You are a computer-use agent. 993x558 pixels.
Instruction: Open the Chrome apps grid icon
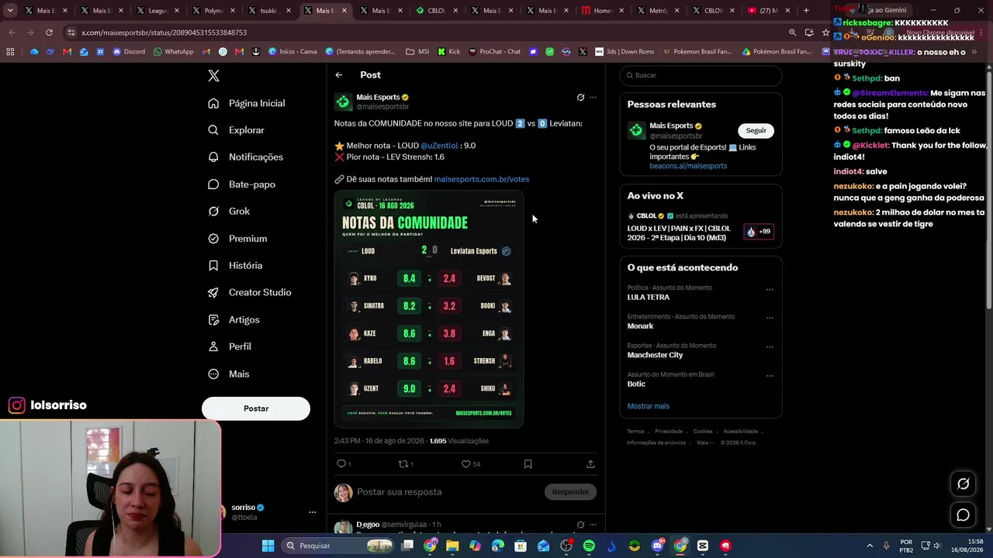[x=10, y=52]
